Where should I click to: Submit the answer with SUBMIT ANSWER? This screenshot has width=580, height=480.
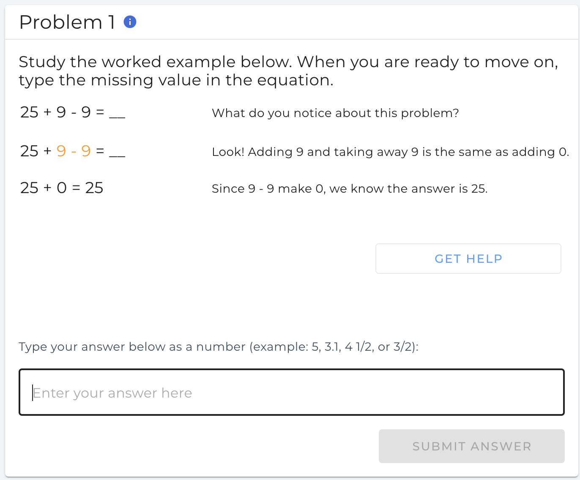coord(472,446)
